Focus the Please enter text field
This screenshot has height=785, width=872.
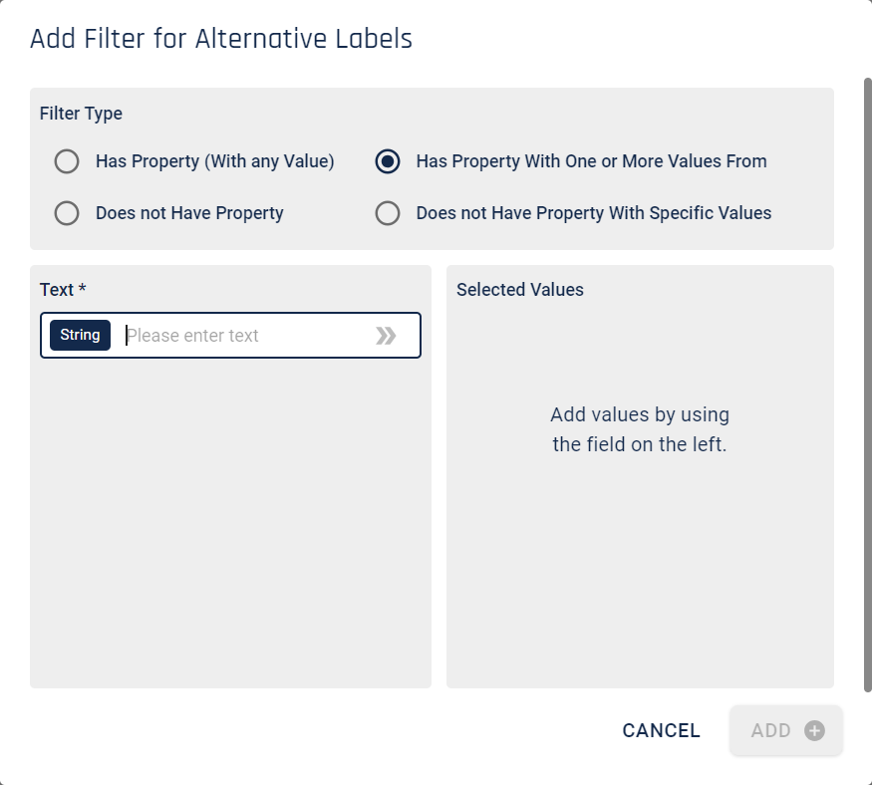coord(245,336)
